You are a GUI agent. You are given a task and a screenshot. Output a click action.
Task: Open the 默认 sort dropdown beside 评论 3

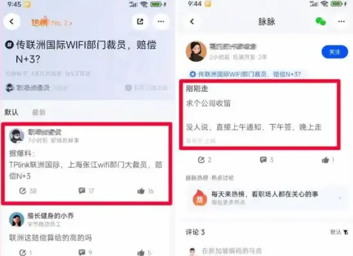pos(339,232)
